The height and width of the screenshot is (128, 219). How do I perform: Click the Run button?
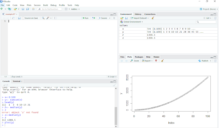[x=85, y=18]
